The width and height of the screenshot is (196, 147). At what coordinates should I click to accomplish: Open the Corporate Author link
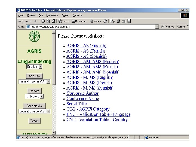click(82, 93)
